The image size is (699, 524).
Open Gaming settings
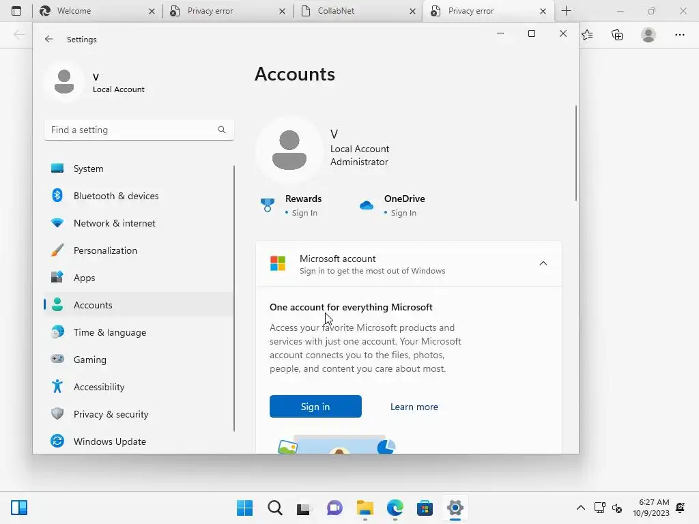click(x=139, y=360)
